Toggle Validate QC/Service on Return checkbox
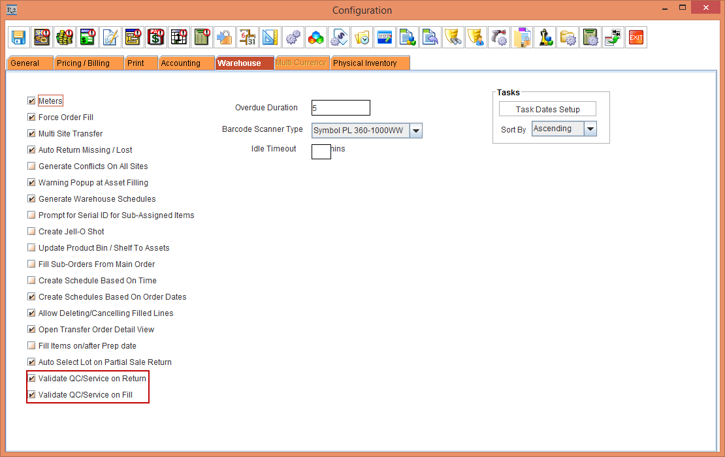725x457 pixels. pyautogui.click(x=32, y=379)
